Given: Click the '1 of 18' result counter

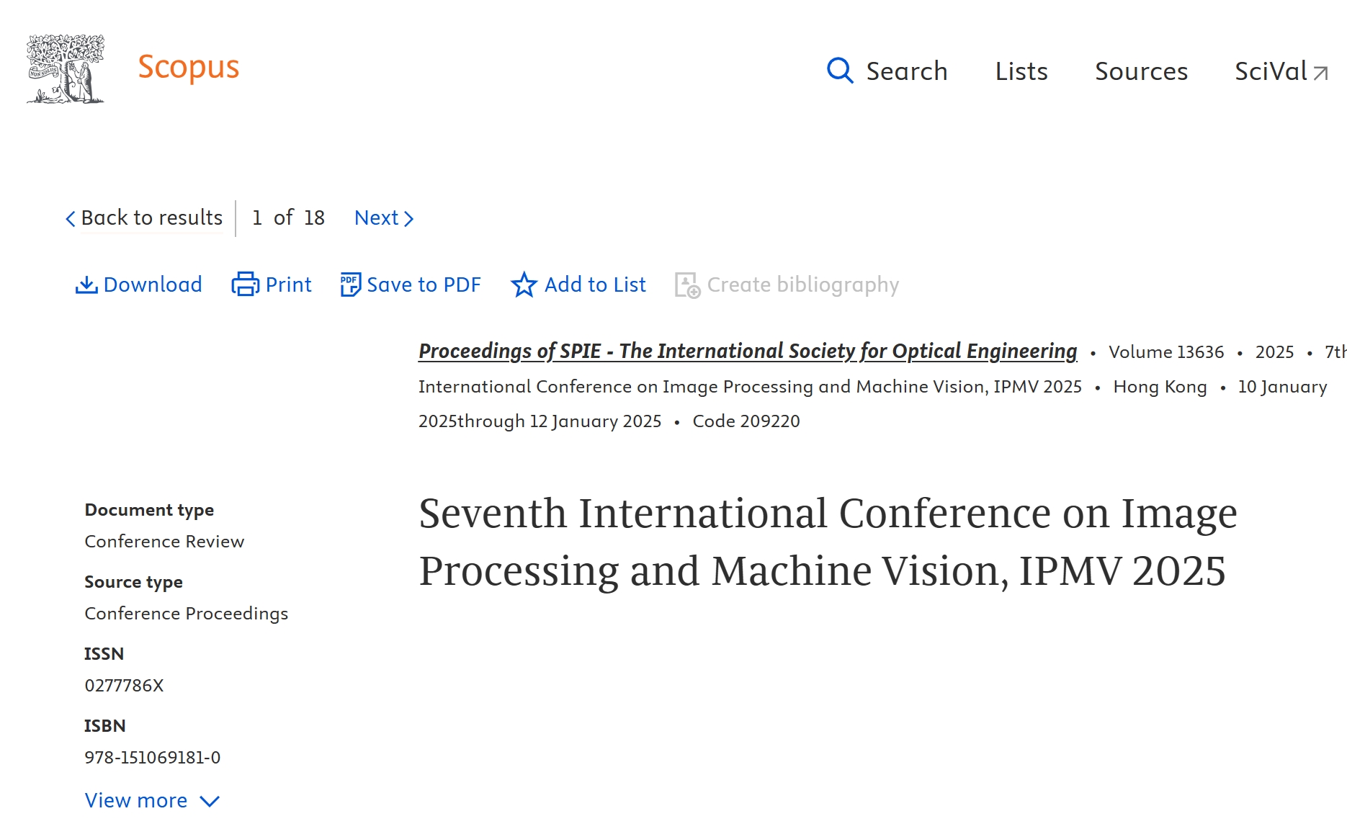Looking at the screenshot, I should tap(288, 218).
